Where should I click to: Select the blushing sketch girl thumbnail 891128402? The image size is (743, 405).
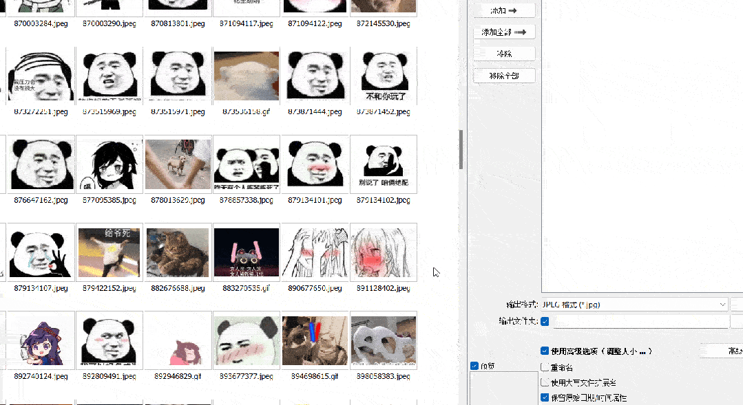(x=384, y=252)
